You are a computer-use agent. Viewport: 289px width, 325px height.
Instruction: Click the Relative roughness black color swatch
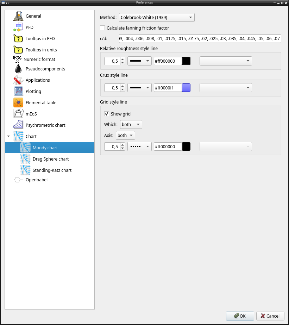click(186, 61)
